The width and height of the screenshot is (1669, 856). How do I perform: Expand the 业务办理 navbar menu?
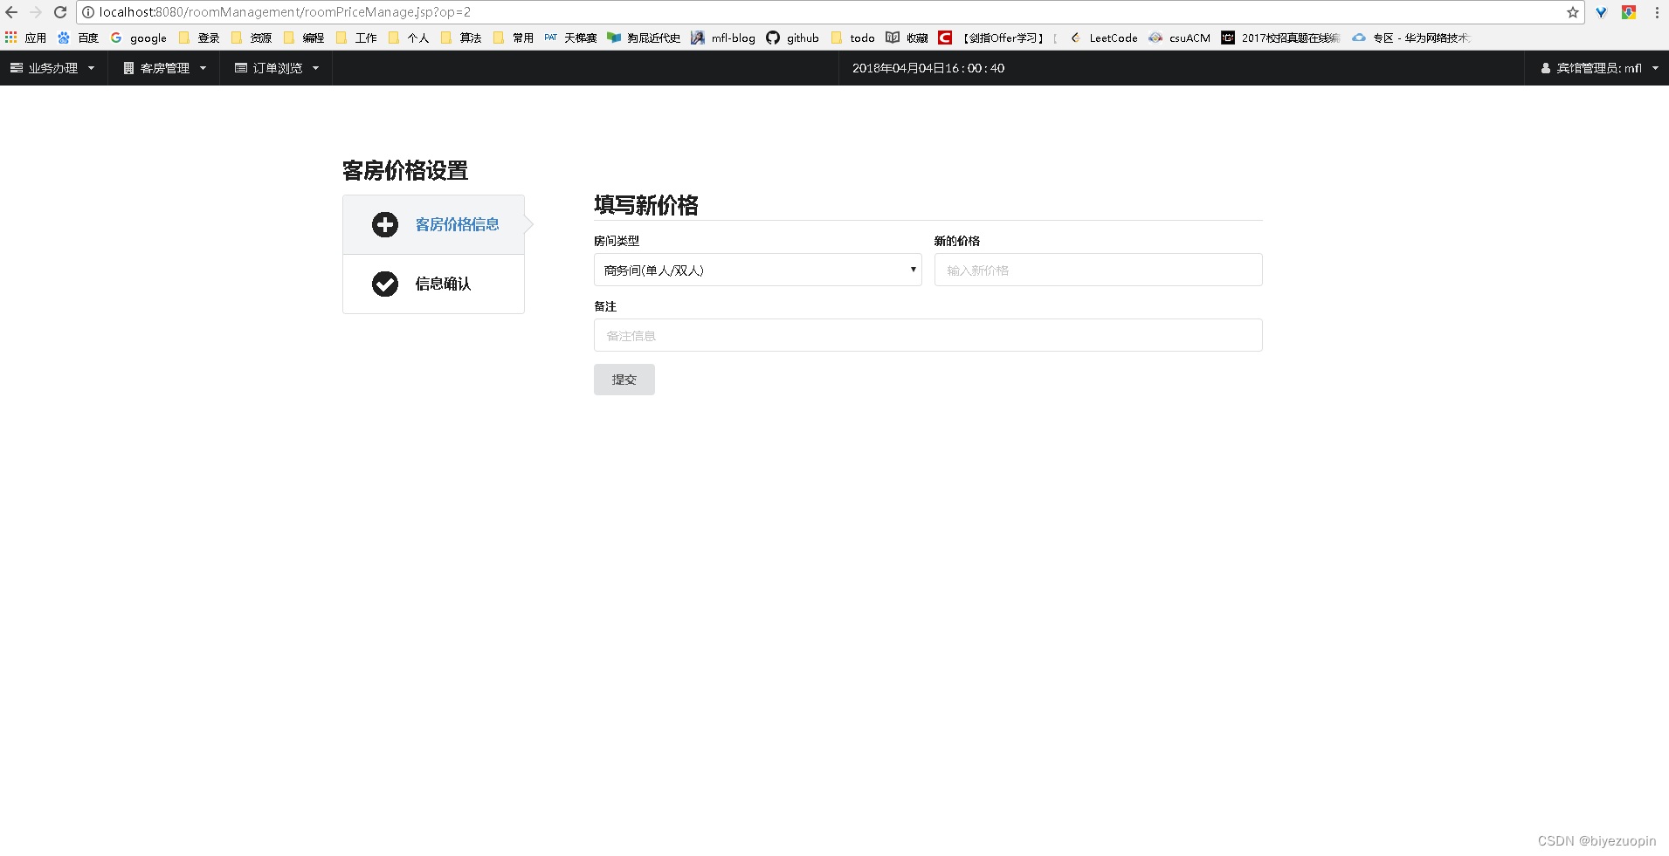(x=53, y=68)
